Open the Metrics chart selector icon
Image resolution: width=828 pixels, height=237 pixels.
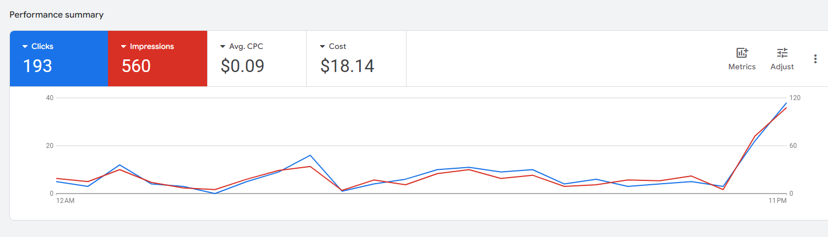click(x=742, y=53)
